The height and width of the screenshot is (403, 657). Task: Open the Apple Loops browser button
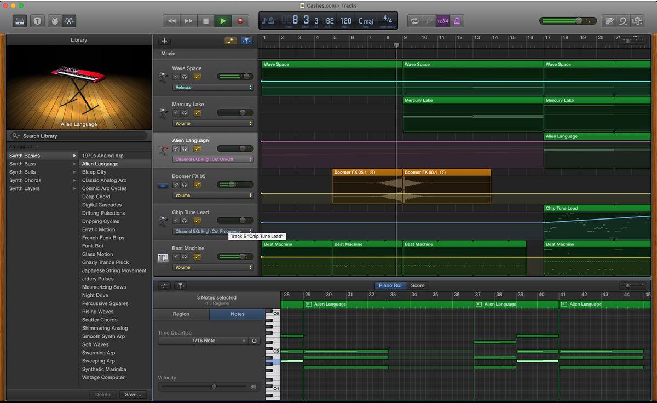pos(623,21)
